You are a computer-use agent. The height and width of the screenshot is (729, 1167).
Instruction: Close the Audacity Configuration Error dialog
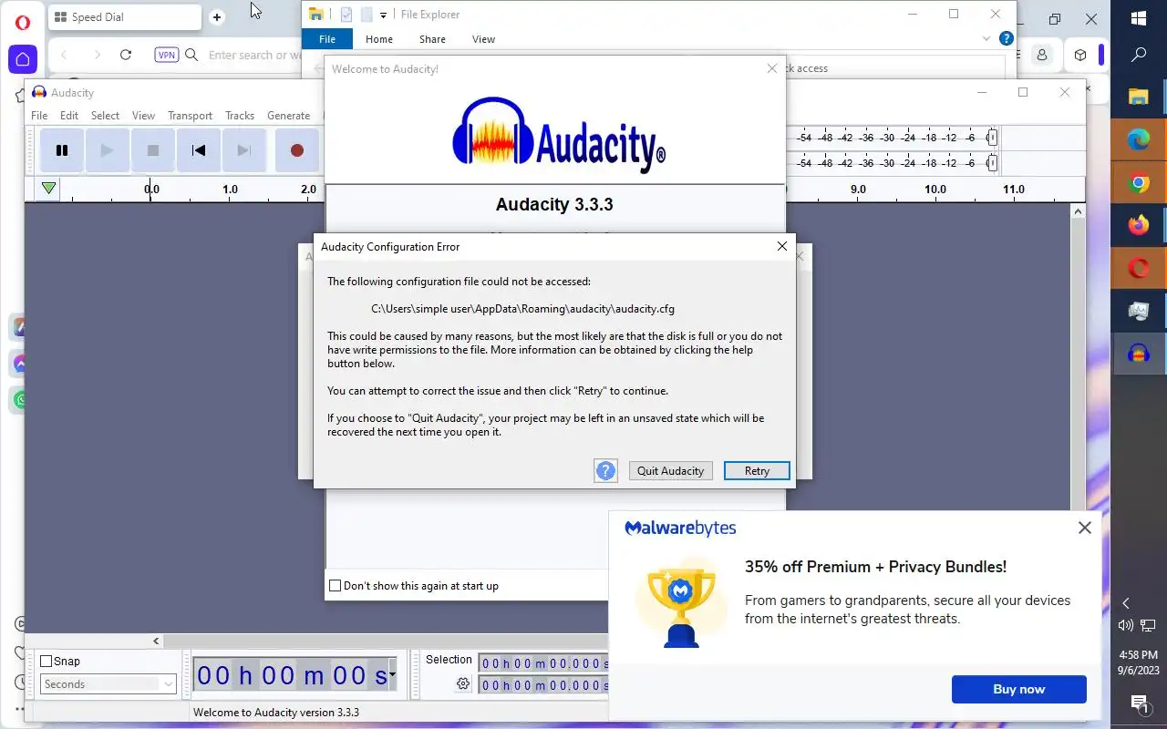[x=781, y=246]
